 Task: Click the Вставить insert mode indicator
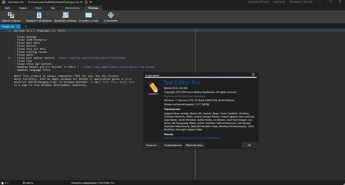[28, 183]
